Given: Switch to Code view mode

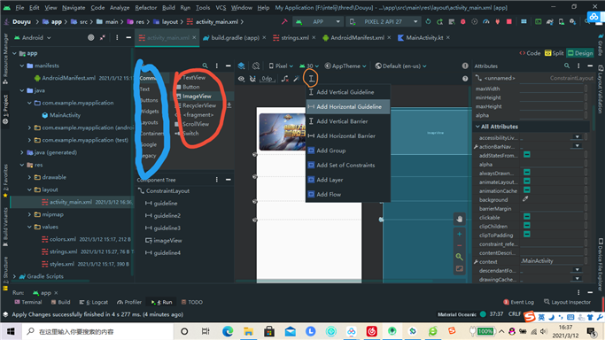Looking at the screenshot, I should 530,53.
